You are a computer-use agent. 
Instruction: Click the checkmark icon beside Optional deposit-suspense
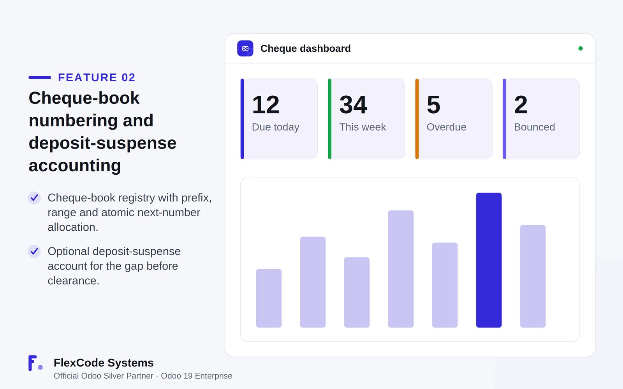[x=34, y=251]
